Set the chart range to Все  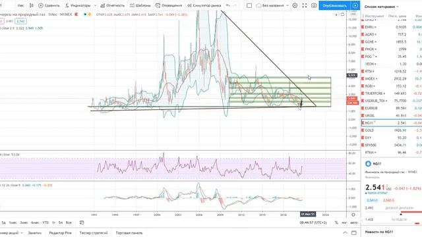[x=69, y=223]
